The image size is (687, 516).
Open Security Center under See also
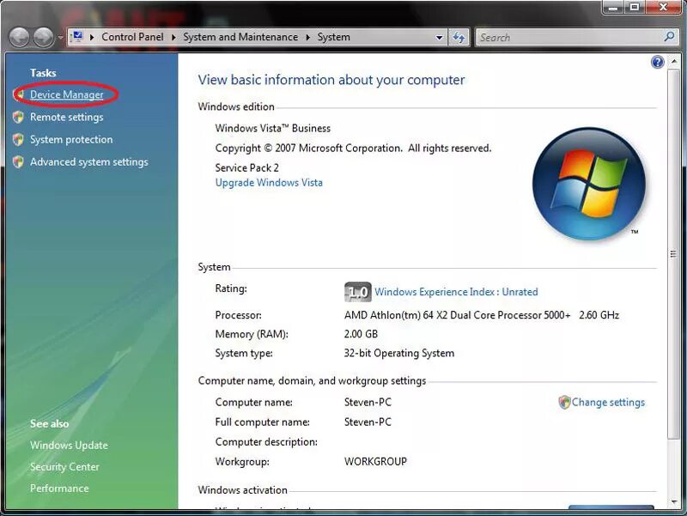64,467
